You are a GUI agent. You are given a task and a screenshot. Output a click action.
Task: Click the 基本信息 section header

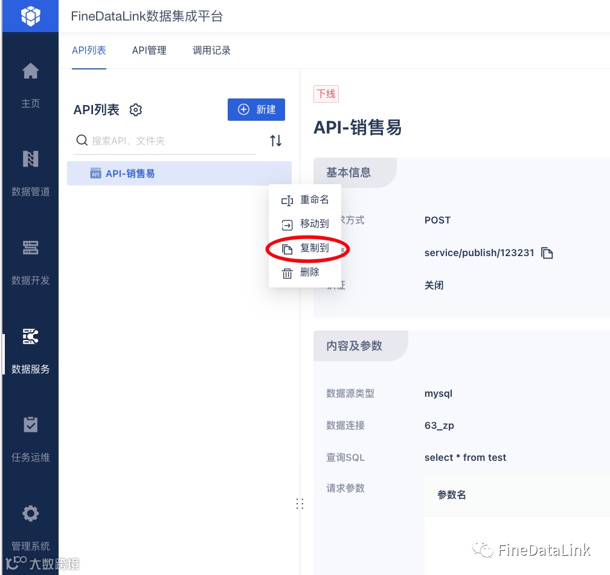coord(348,172)
